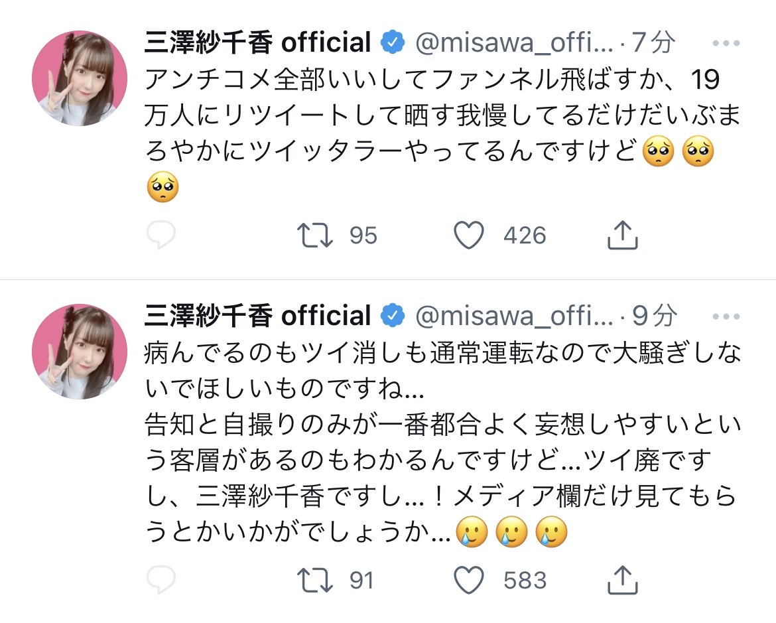Click the verified badge on top tweet
This screenshot has width=776, height=623.
393,43
